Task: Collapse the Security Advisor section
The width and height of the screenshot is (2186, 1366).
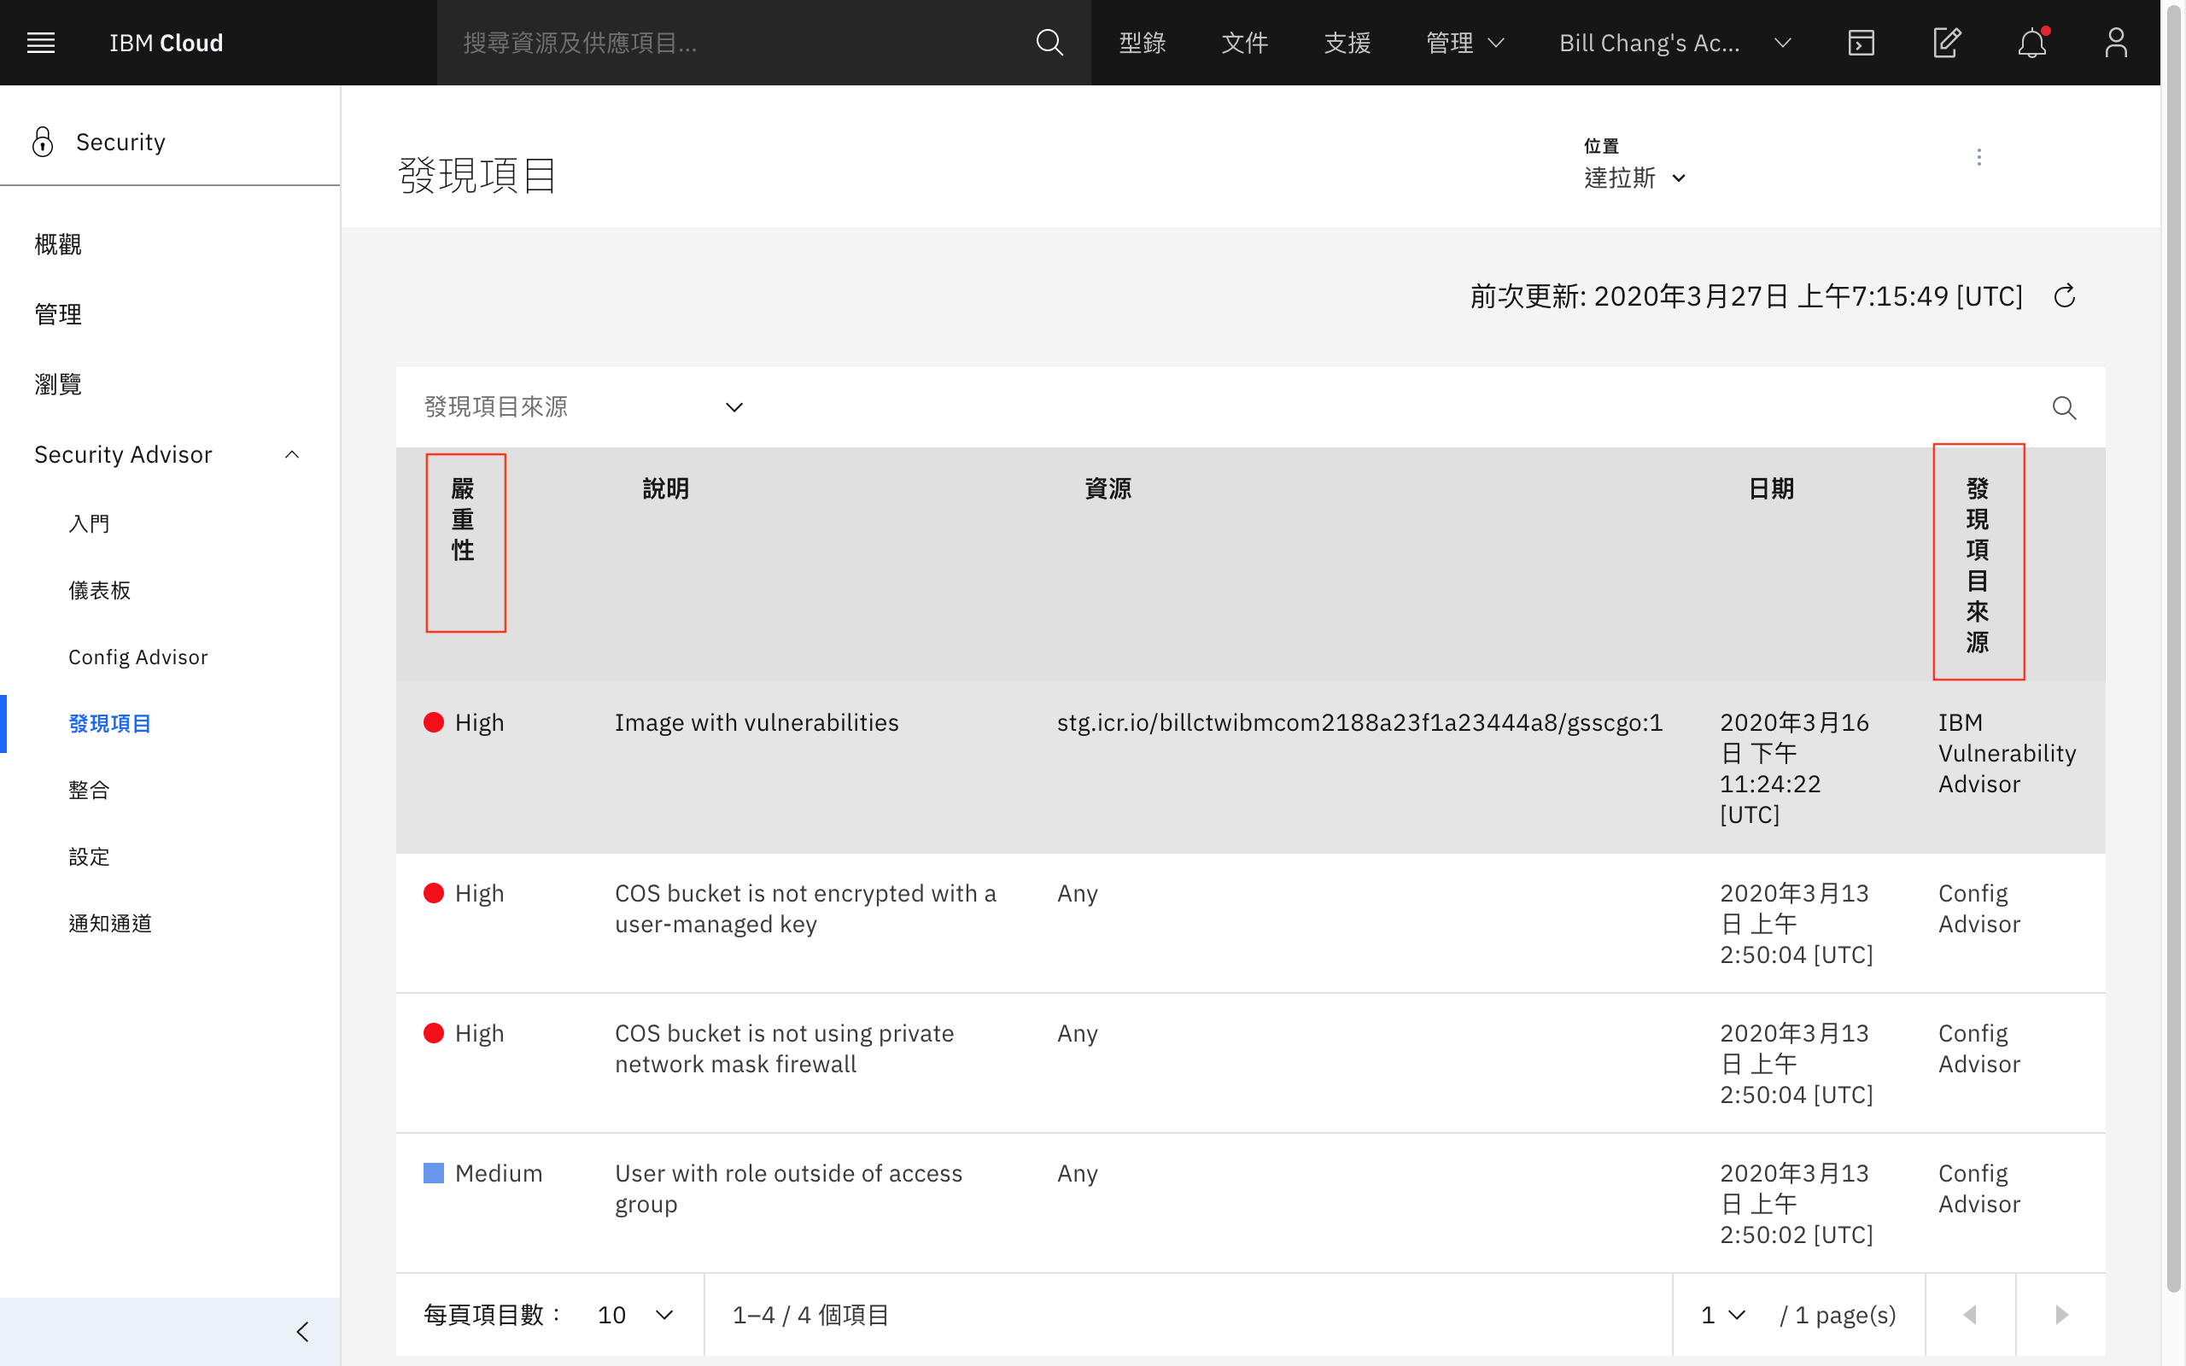Action: tap(291, 454)
